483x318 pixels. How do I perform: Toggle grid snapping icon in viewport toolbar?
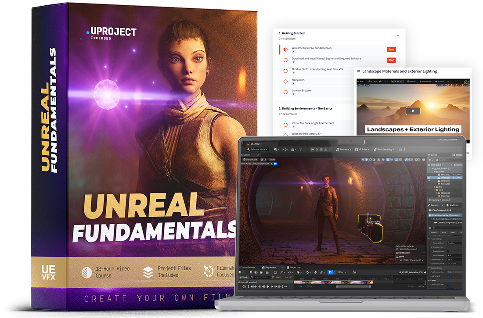click(388, 160)
